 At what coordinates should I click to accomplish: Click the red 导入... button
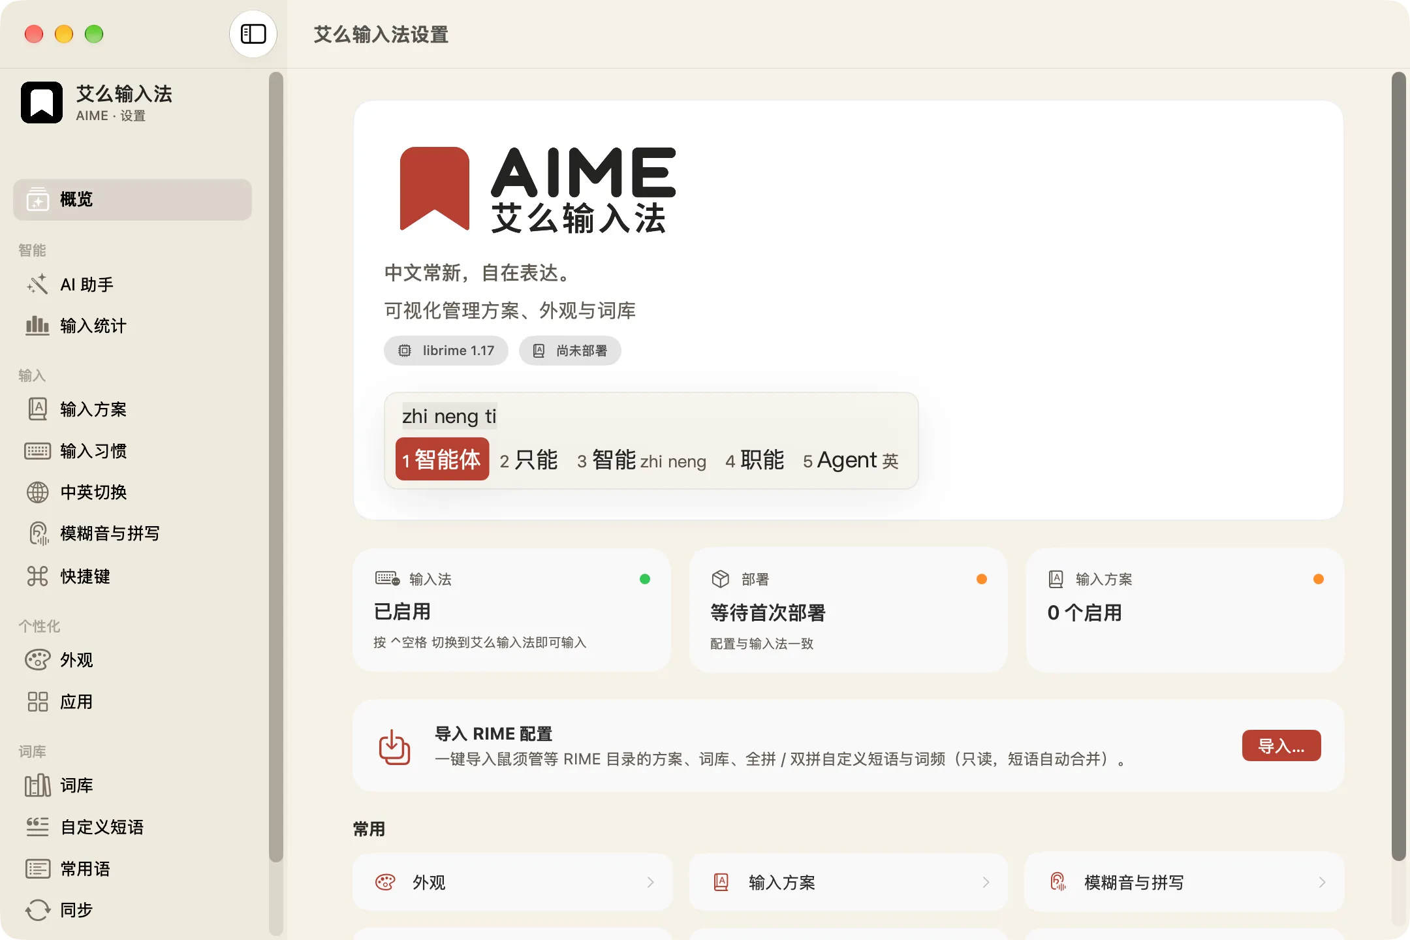1281,745
